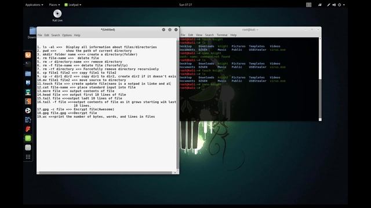Click the users tray icon in top bar
Image resolution: width=371 pixels, height=208 pixels.
[319, 5]
